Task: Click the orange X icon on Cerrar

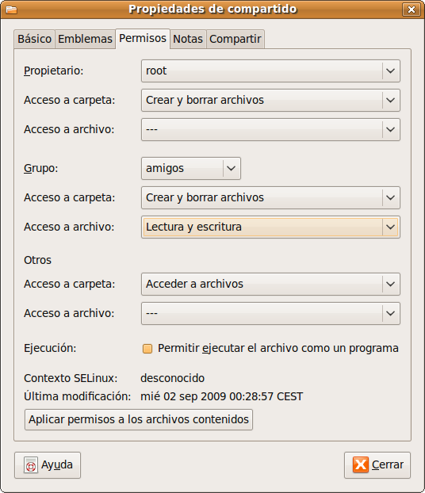Action: pyautogui.click(x=361, y=464)
